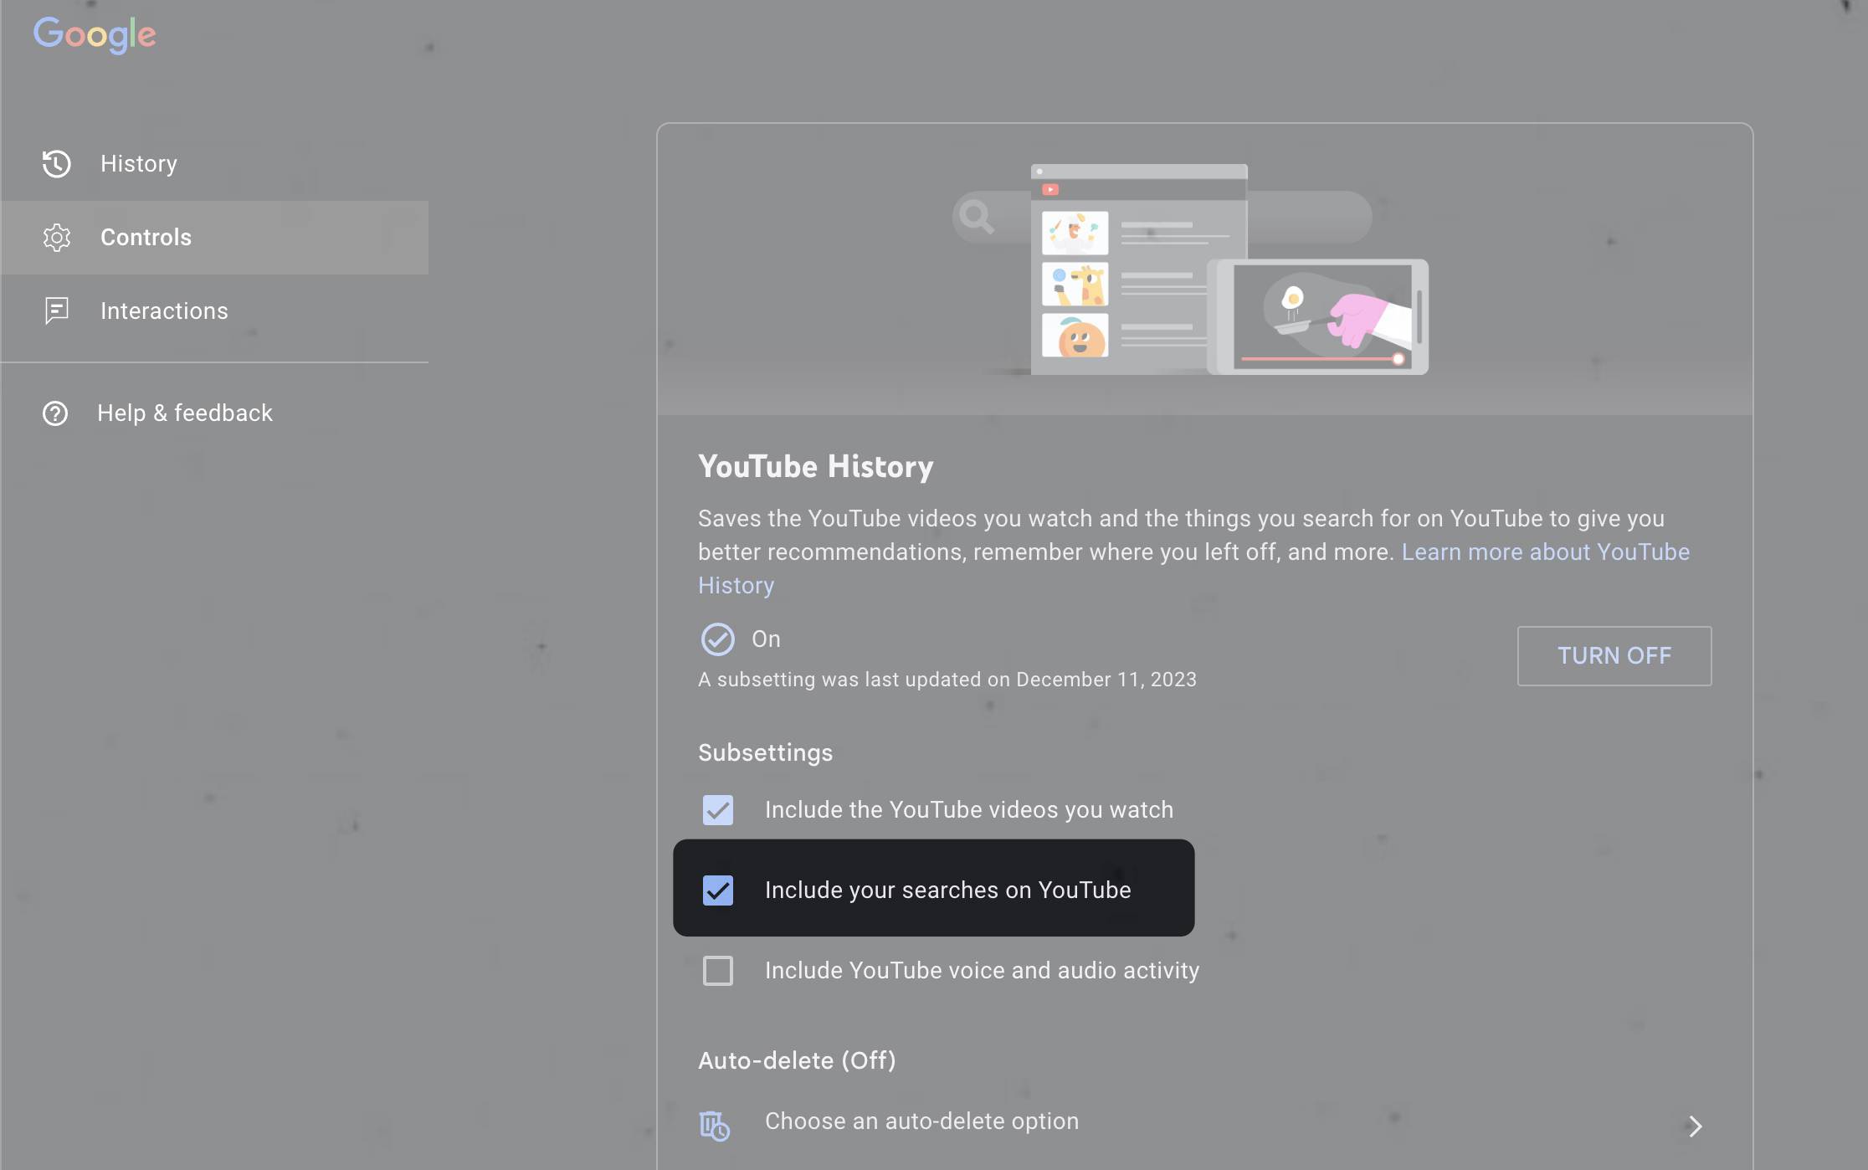Open 'Learn more about YouTube History' link
Screen dimensions: 1868x1170
[x=1545, y=552]
